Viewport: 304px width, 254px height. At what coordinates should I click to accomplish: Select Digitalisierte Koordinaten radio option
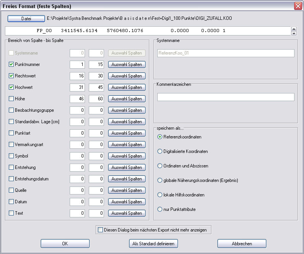pyautogui.click(x=160, y=151)
